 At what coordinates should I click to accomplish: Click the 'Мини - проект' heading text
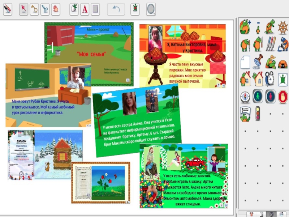click(98, 30)
